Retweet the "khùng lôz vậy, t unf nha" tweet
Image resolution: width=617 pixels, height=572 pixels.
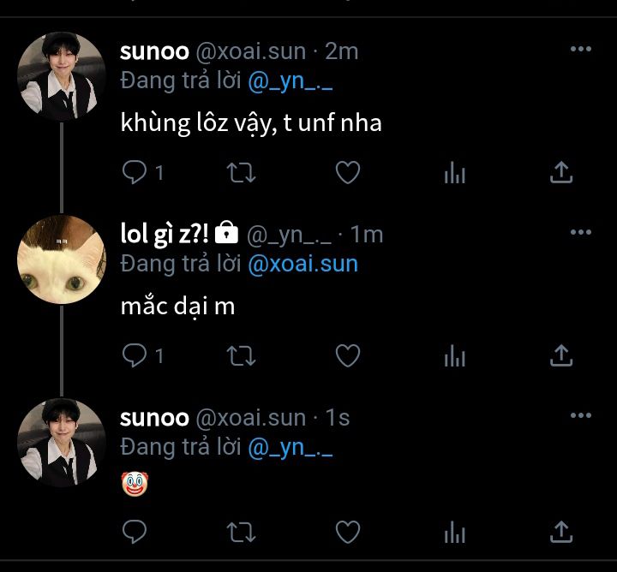[241, 173]
